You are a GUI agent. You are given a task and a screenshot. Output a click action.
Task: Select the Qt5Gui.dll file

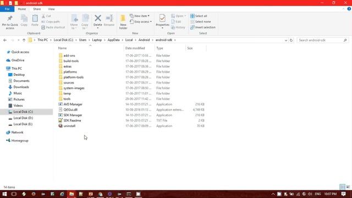click(x=70, y=109)
